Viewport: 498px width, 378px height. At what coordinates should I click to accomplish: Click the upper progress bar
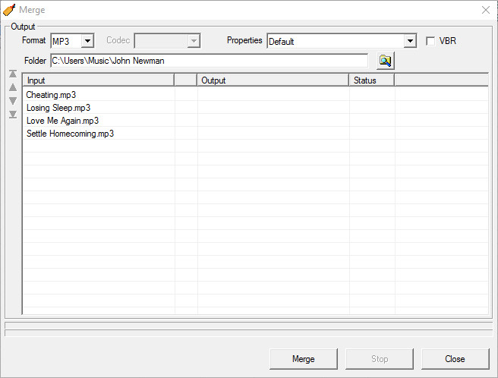click(249, 326)
